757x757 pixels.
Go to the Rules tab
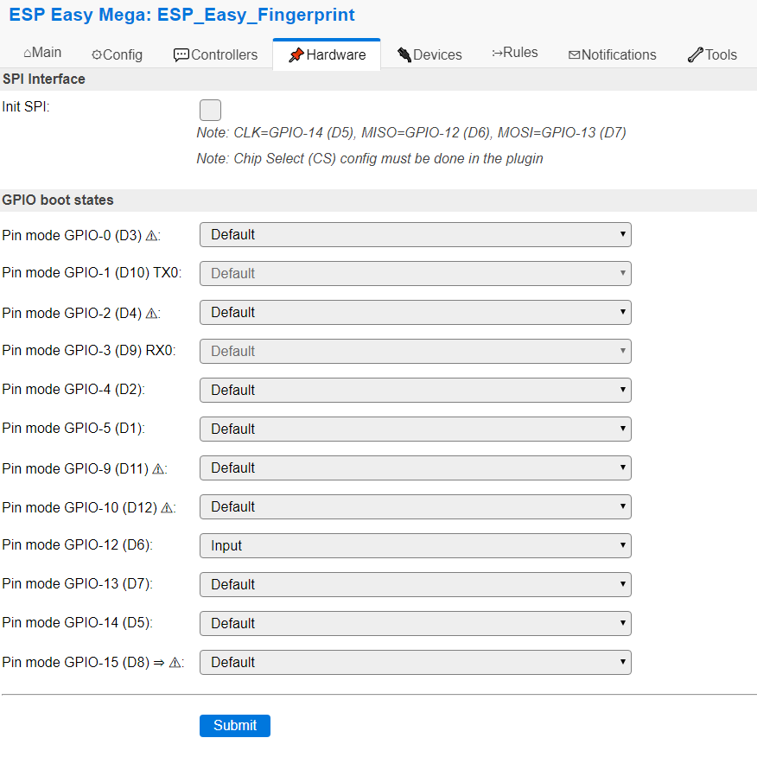[x=515, y=53]
